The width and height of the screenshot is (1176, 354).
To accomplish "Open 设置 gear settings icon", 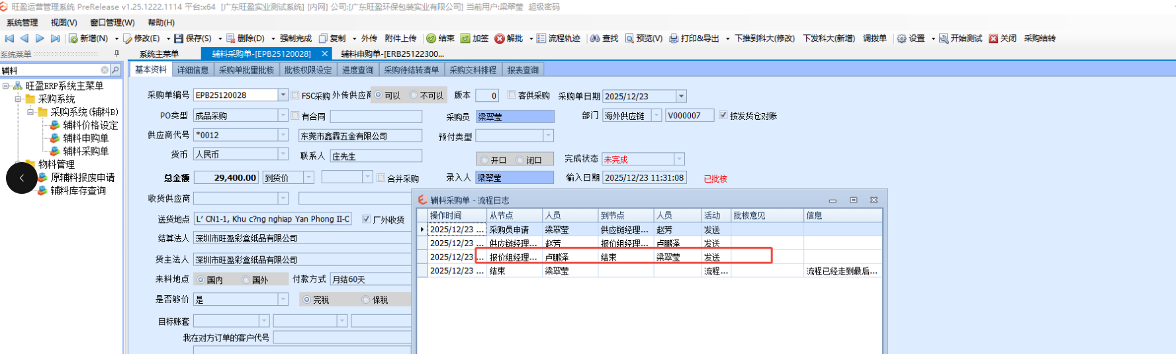I will point(901,38).
